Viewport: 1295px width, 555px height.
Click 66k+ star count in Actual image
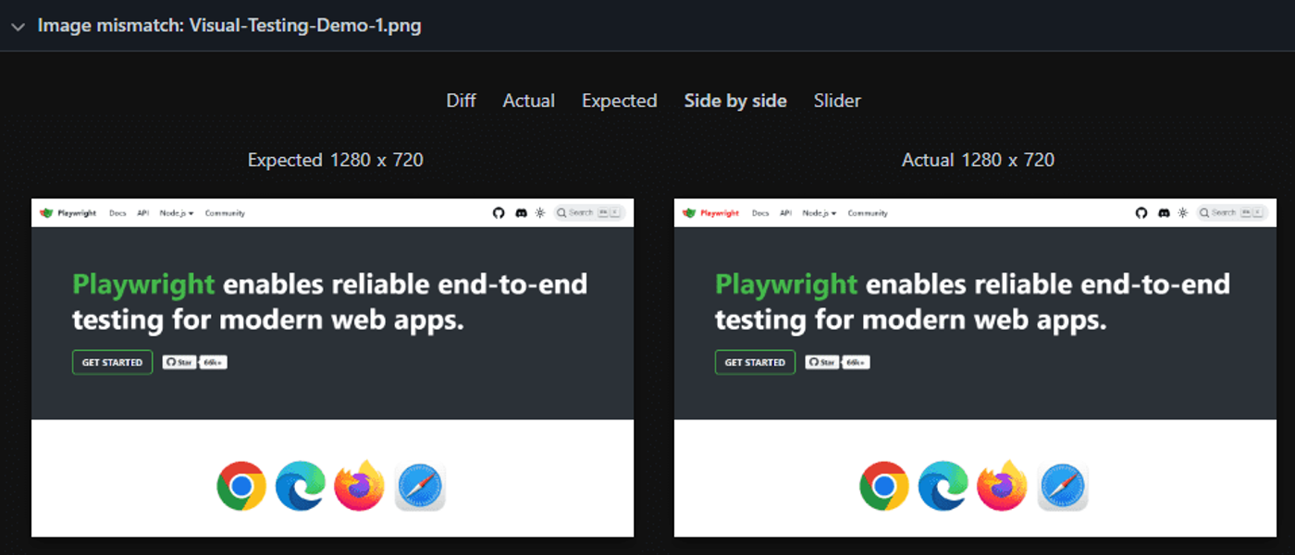856,362
